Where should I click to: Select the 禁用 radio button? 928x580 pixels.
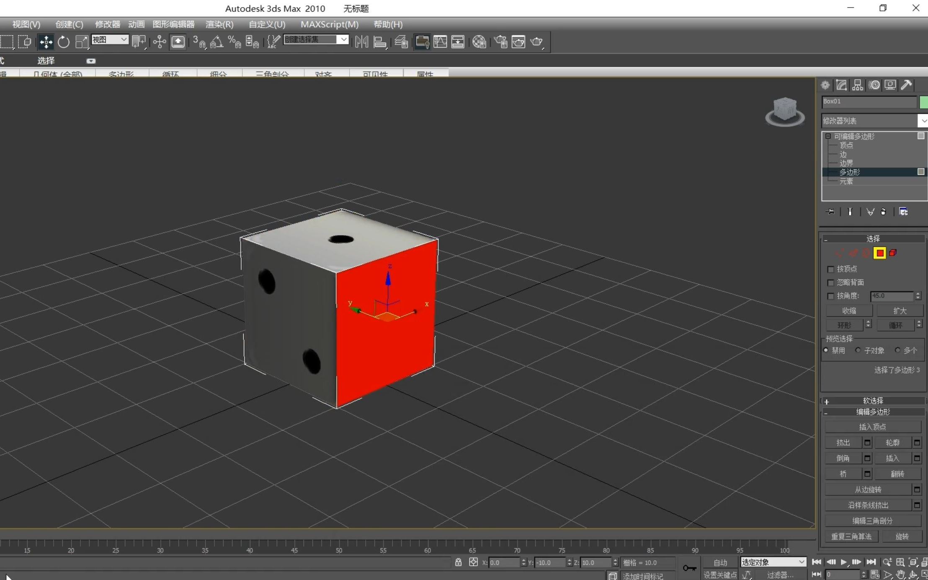click(826, 350)
